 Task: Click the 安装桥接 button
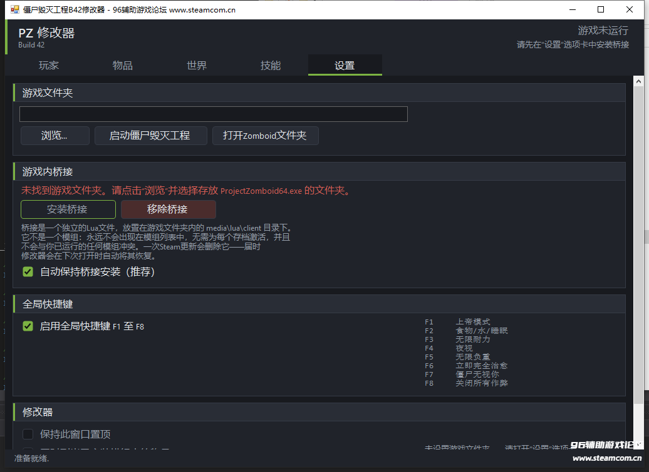pyautogui.click(x=68, y=209)
